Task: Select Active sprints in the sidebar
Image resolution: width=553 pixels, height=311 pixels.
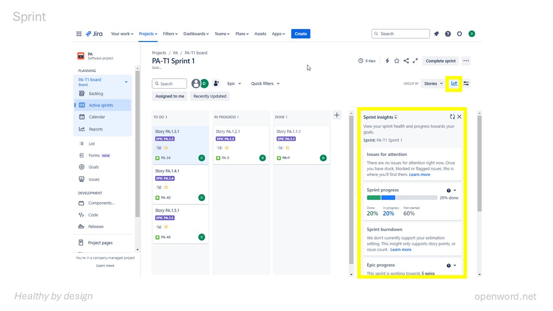Action: click(103, 105)
